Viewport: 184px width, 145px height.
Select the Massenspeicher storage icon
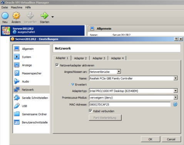point(17,73)
